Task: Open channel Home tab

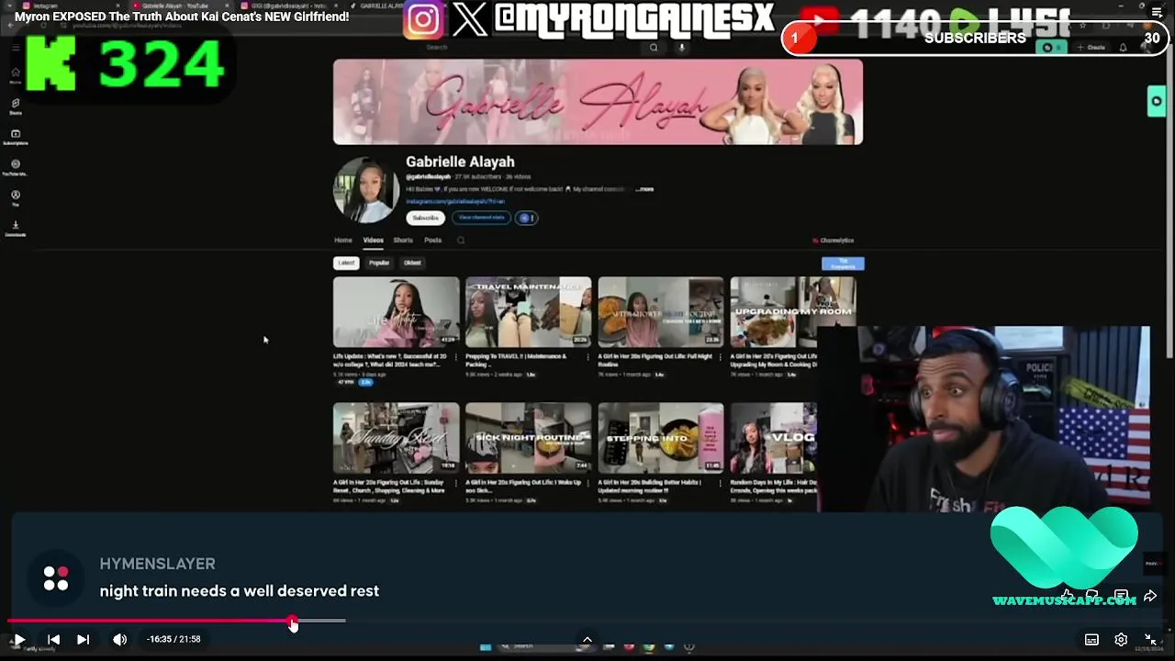Action: (342, 241)
